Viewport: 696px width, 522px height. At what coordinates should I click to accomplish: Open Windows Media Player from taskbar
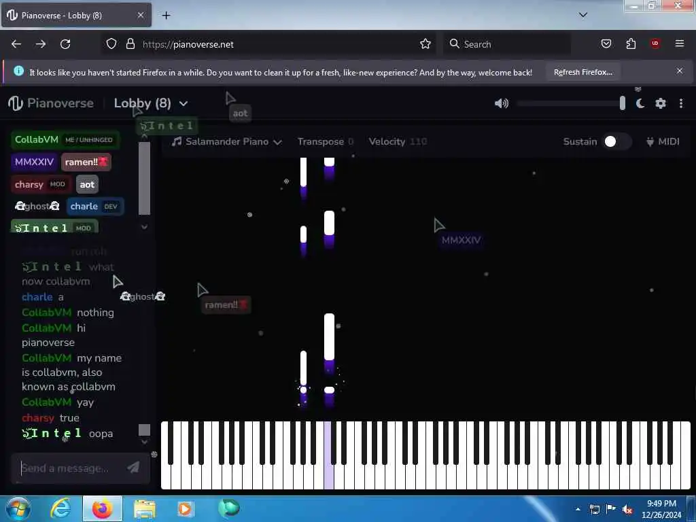[185, 508]
